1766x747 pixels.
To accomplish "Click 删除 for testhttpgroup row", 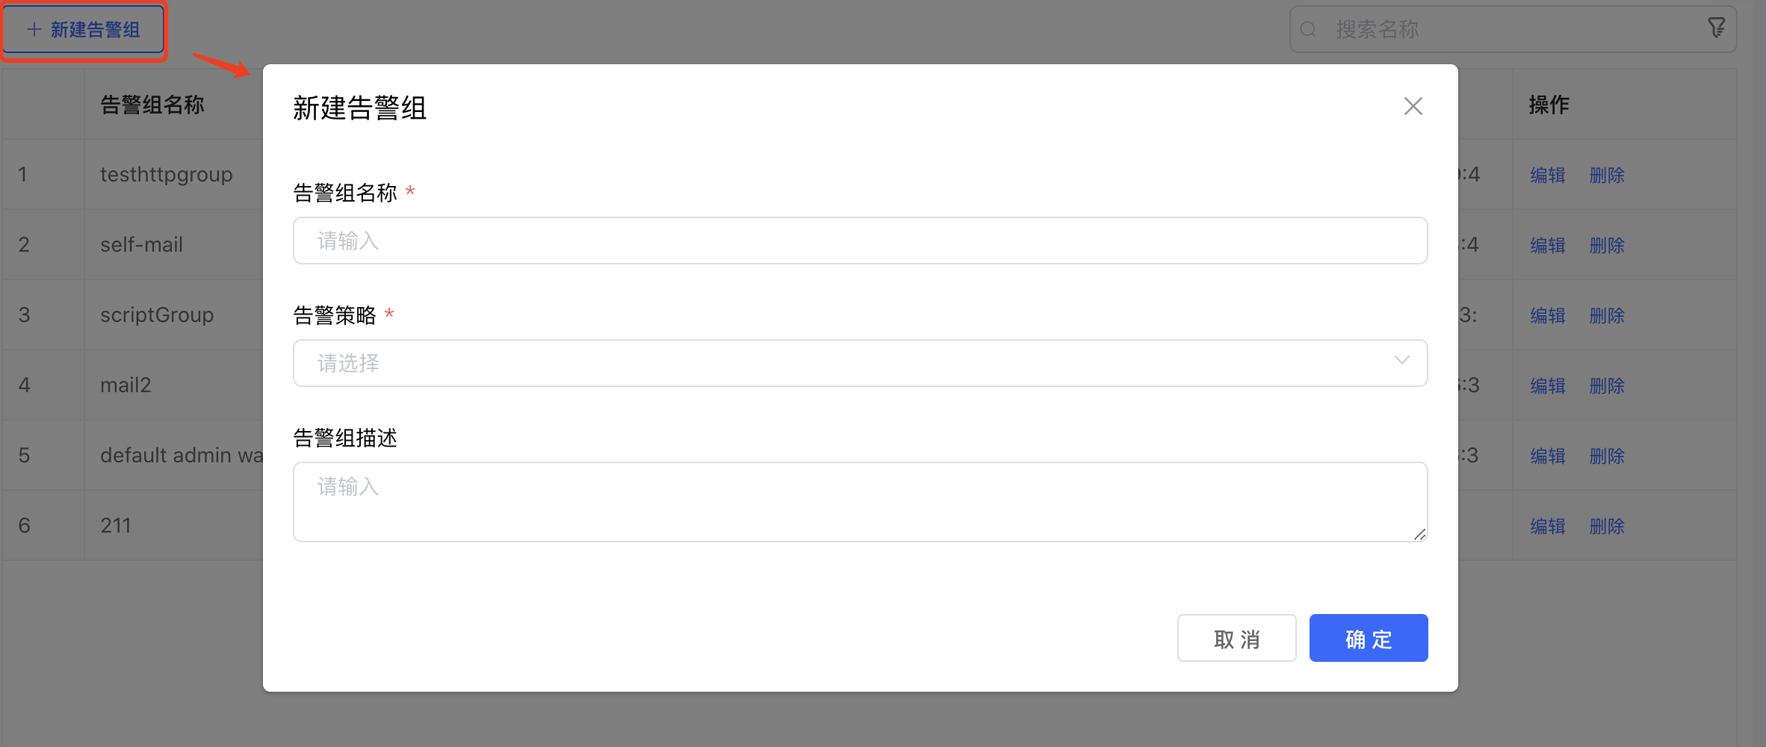I will [x=1607, y=176].
